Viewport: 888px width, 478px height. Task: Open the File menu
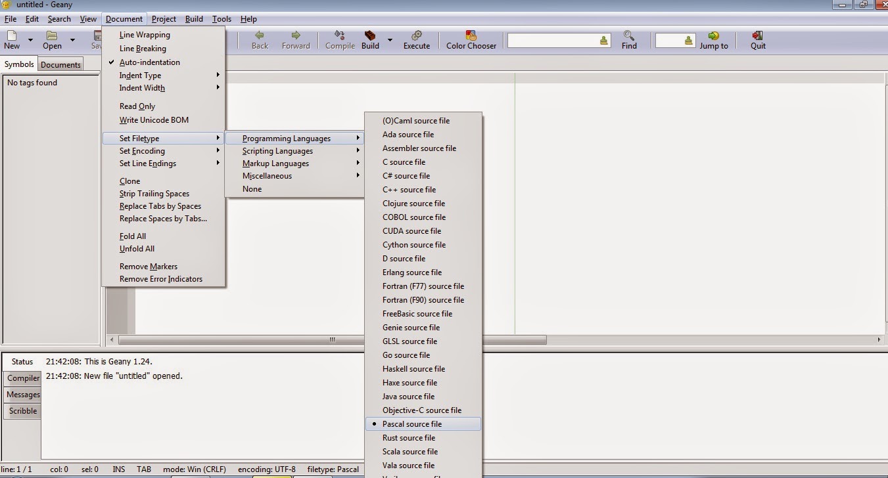(x=11, y=19)
